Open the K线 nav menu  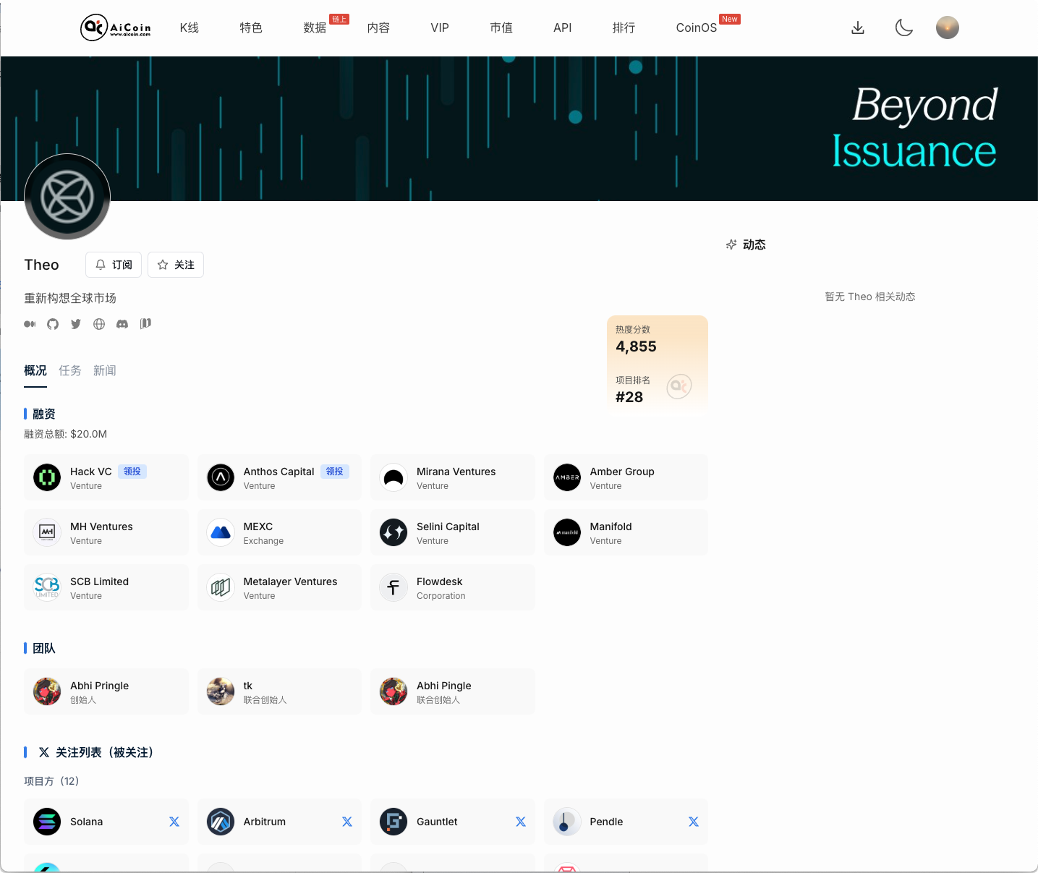tap(190, 27)
